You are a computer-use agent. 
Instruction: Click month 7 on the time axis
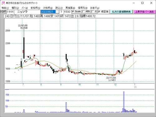[x=23, y=85]
